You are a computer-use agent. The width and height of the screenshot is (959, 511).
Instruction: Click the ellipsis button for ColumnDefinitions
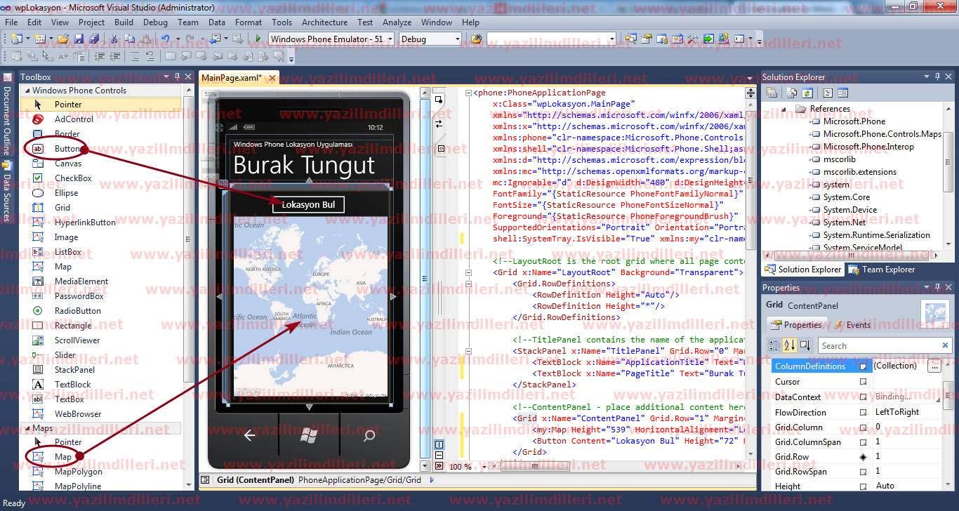coord(934,366)
